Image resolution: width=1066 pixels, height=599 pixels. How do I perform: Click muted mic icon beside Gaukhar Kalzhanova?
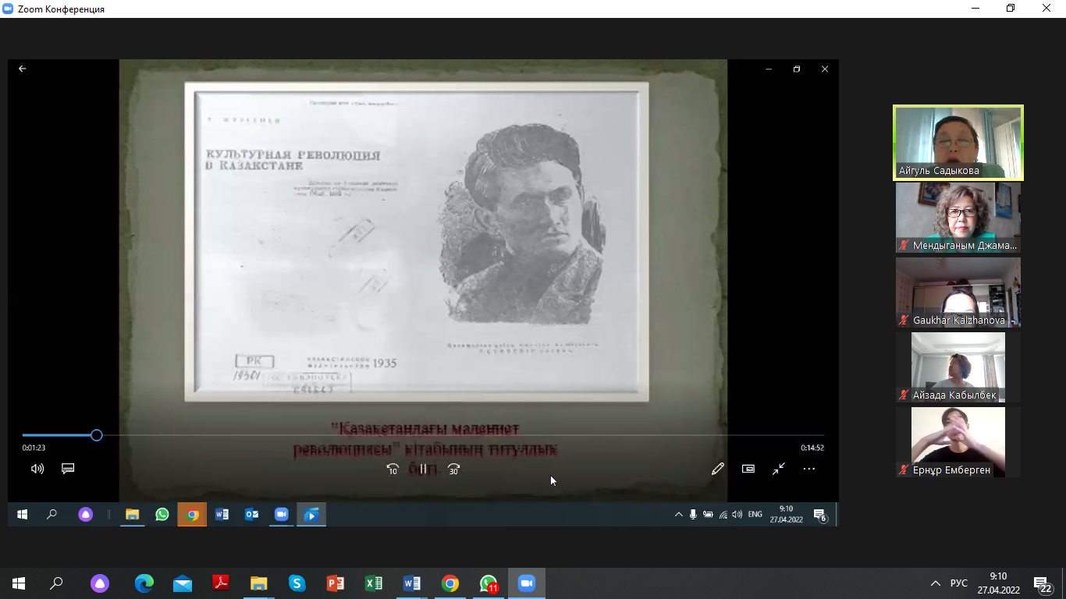click(904, 320)
